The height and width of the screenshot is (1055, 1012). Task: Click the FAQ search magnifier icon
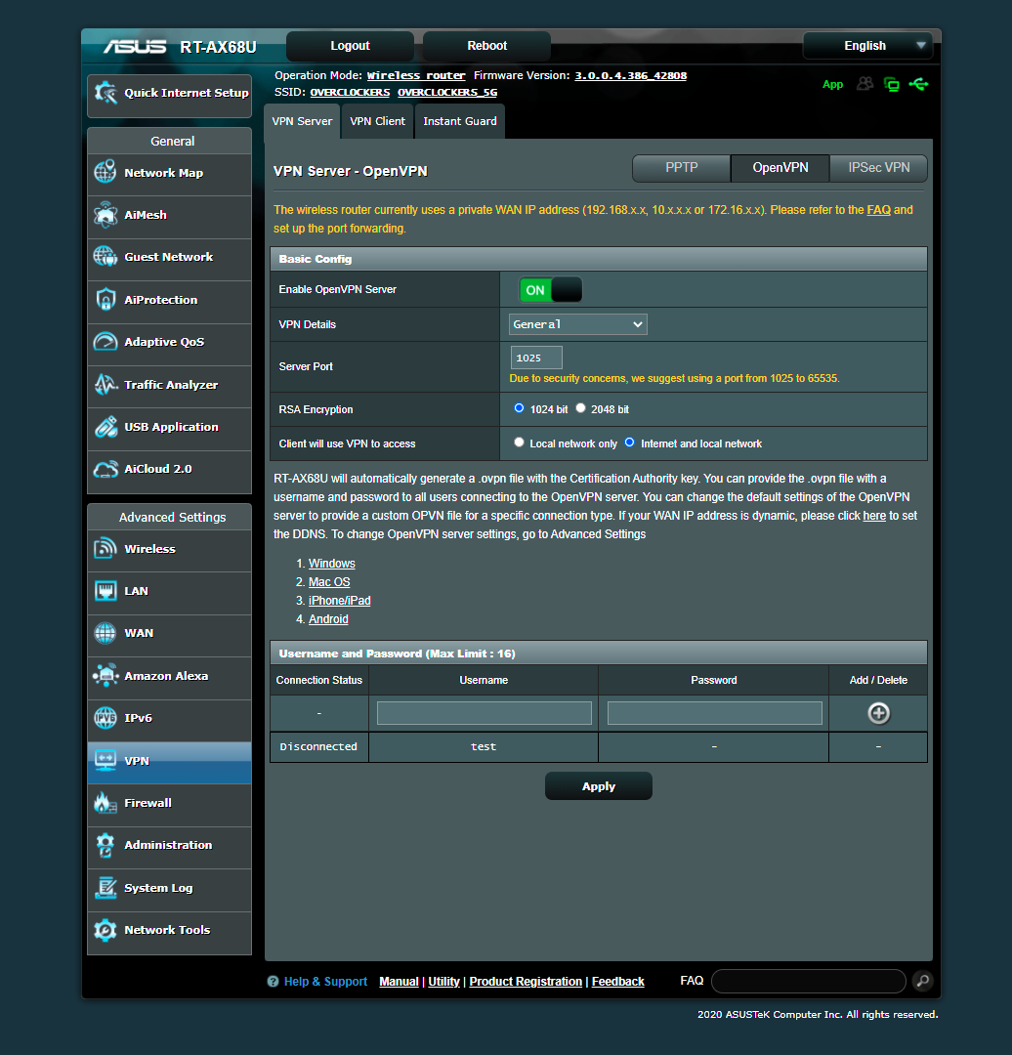click(921, 981)
